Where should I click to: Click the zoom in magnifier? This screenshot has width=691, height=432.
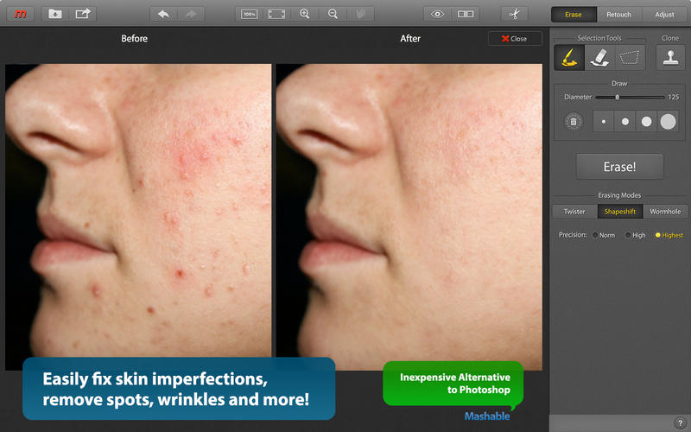pos(304,14)
